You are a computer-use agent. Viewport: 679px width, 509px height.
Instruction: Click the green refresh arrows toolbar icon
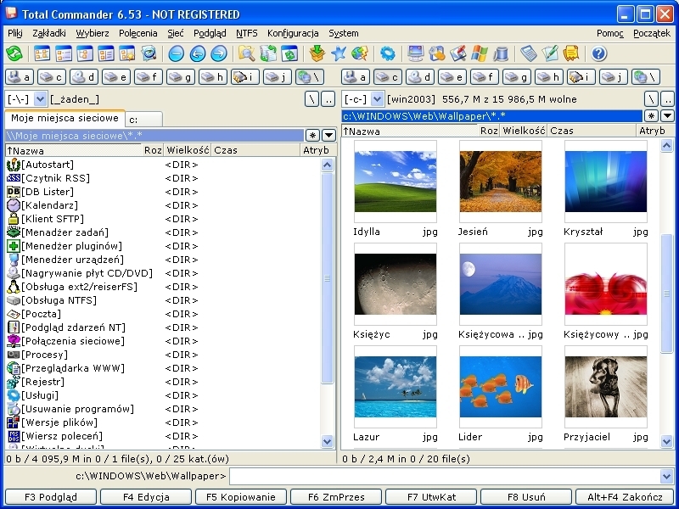tap(14, 53)
